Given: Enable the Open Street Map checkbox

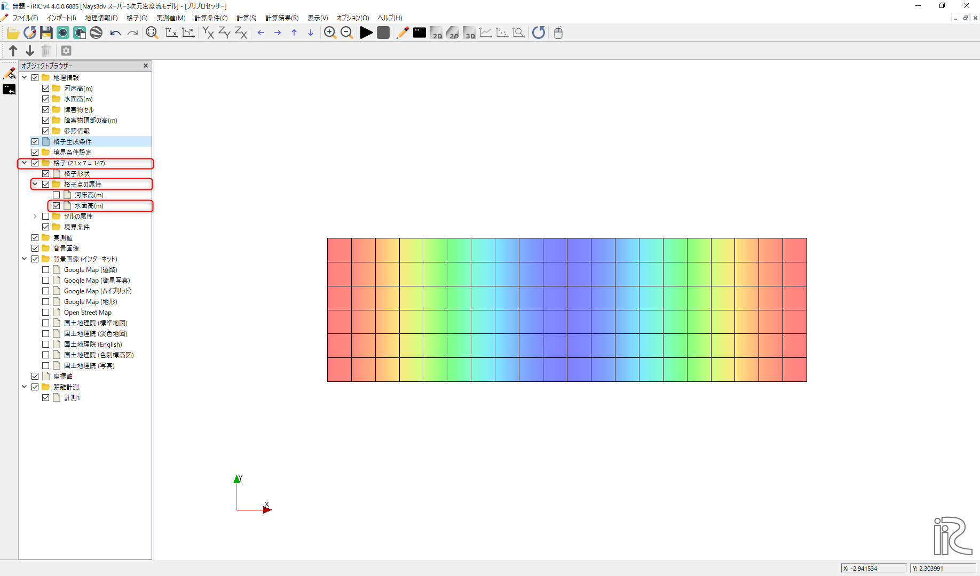Looking at the screenshot, I should tap(46, 313).
